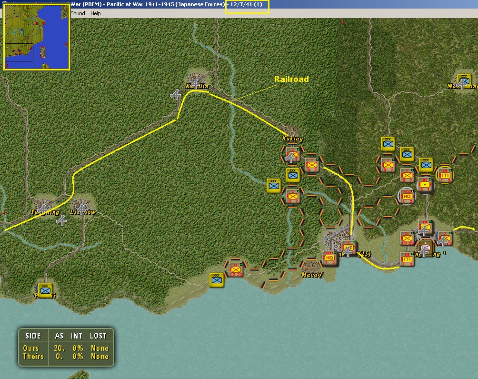
Task: Click the 'Ours' row in air status panel
Action: tap(66, 348)
